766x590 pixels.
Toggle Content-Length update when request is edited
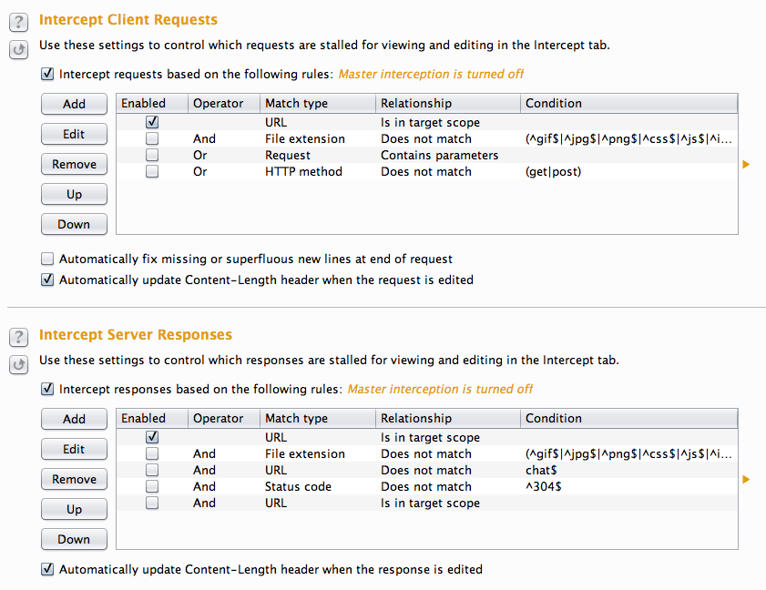(x=48, y=280)
